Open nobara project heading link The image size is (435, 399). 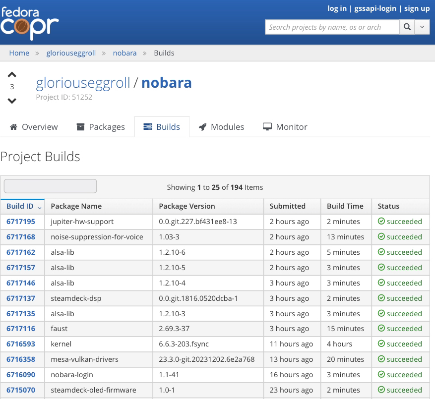pos(167,83)
